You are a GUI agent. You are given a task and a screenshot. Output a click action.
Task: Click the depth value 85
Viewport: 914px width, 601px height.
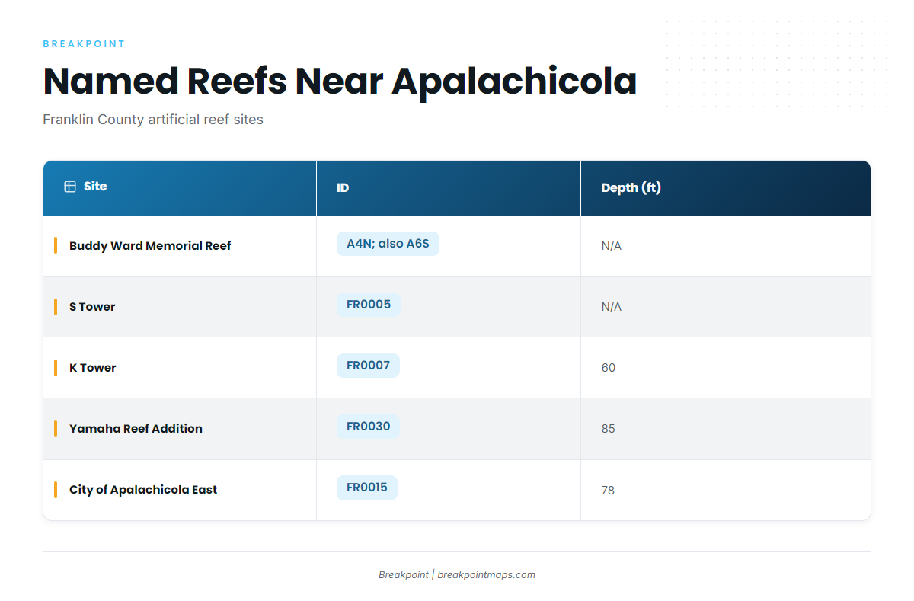[x=608, y=429]
